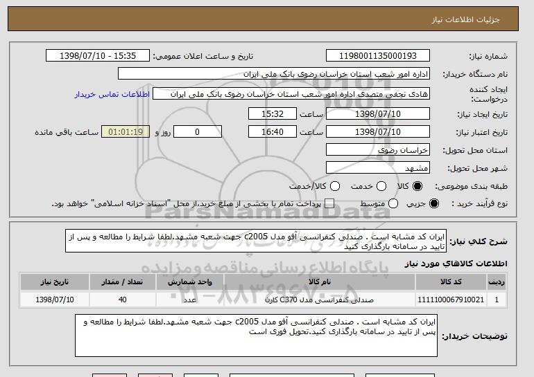The image size is (534, 377).
Task: Choose the جزیی purchase type radio
Action: [434, 203]
